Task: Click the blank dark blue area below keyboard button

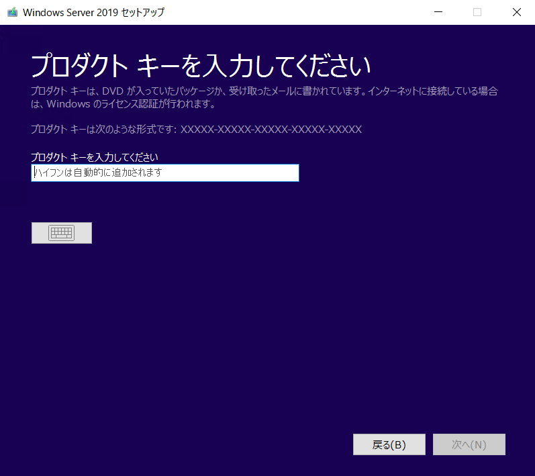Action: click(x=205, y=324)
